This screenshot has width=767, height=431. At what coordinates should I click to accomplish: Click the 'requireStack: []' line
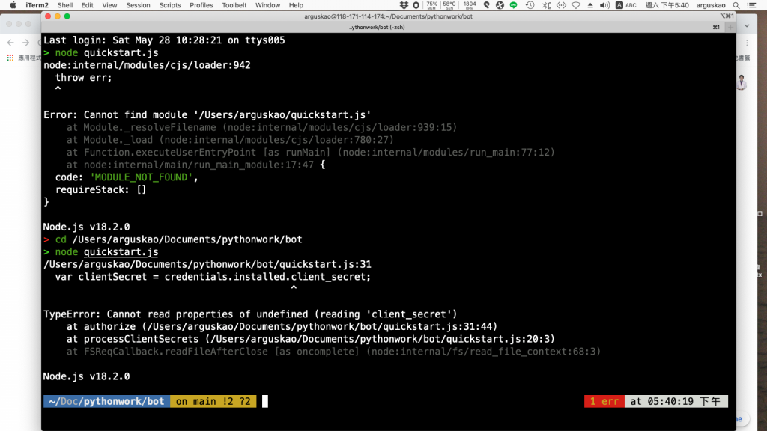(x=101, y=189)
